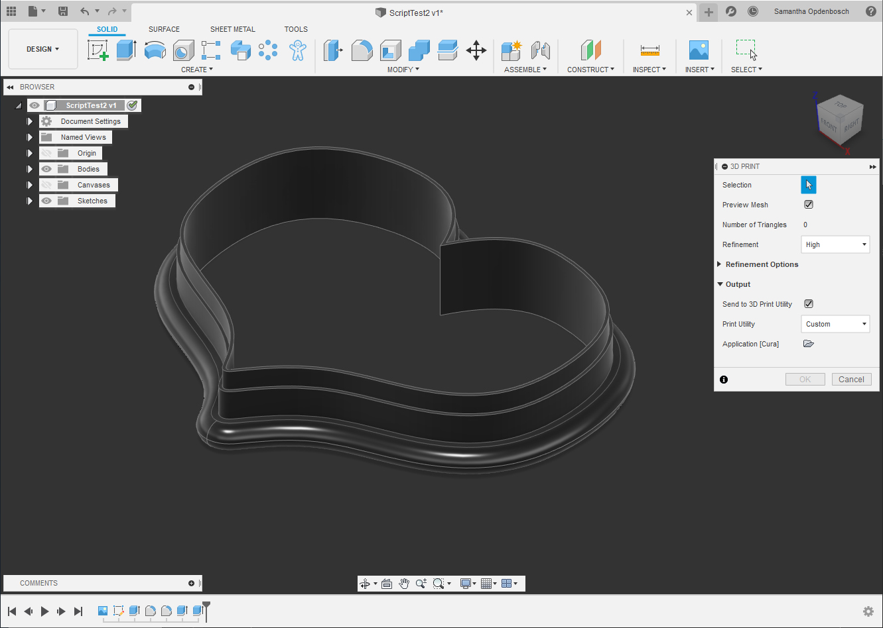Image resolution: width=883 pixels, height=628 pixels.
Task: Click the timeline play button
Action: [44, 611]
